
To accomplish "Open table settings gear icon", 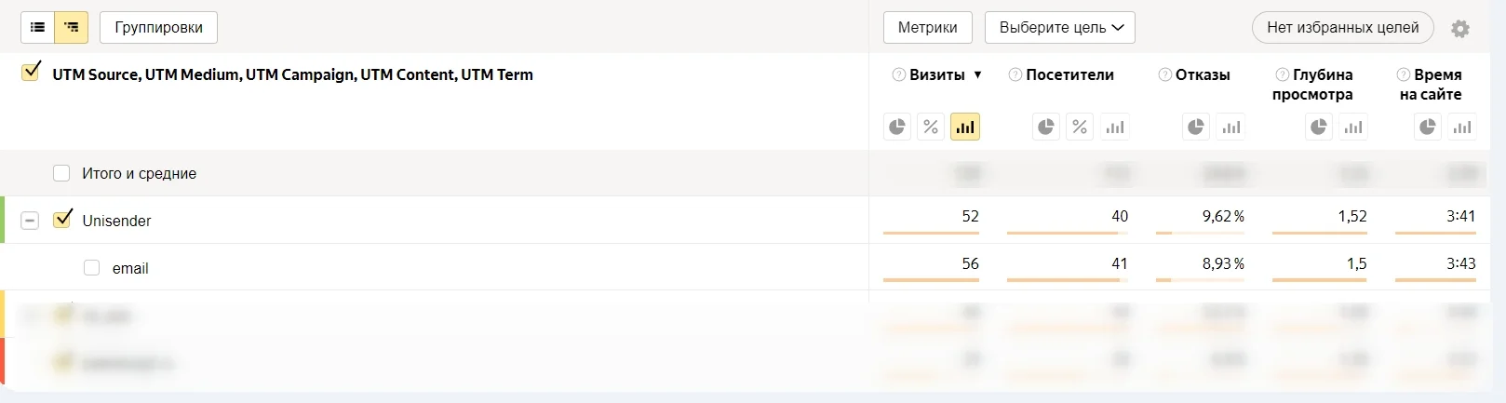I will (1460, 29).
